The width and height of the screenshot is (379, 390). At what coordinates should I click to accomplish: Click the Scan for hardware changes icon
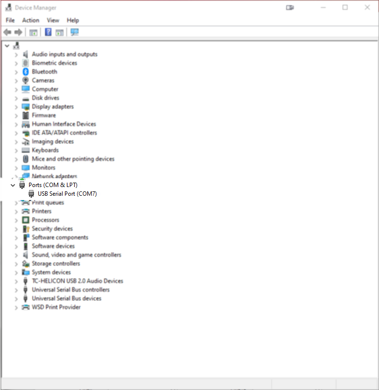point(75,32)
